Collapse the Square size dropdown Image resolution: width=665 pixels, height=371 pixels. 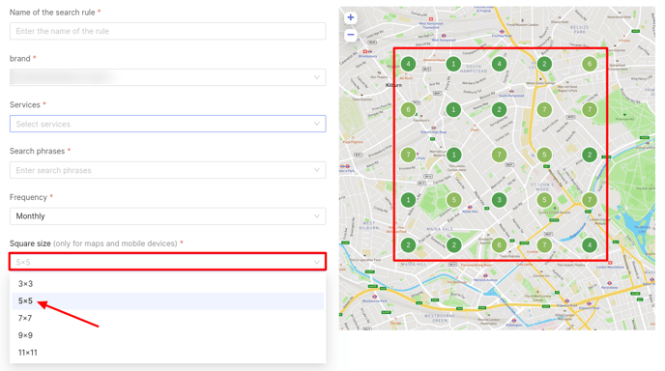(168, 262)
